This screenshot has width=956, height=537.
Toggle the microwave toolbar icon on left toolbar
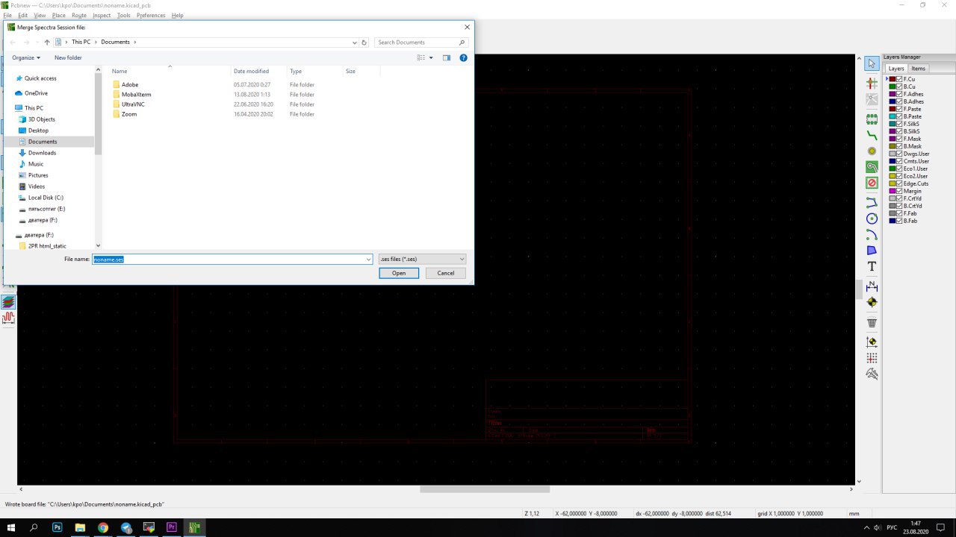[8, 318]
